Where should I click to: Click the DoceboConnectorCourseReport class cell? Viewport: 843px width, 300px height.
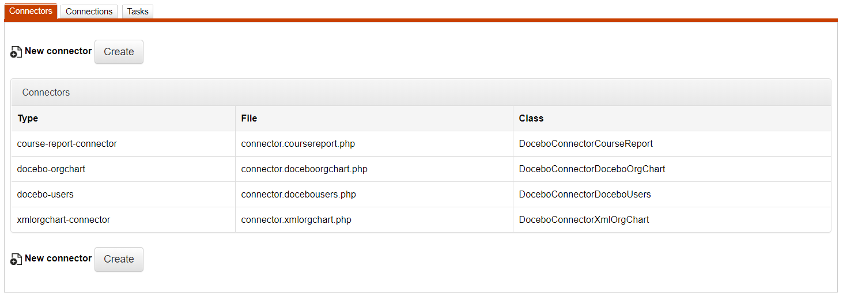pyautogui.click(x=585, y=143)
